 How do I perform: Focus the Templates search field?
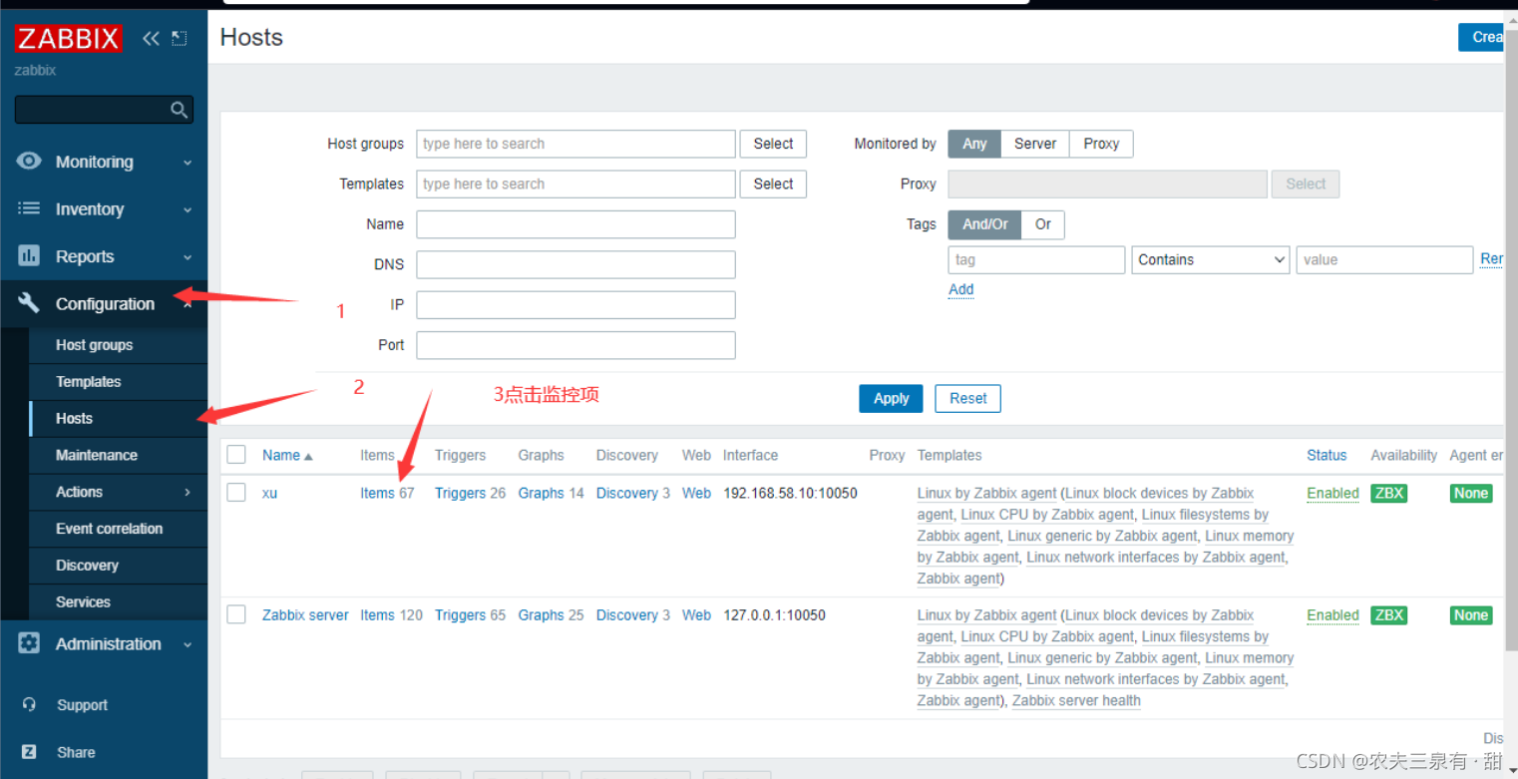pos(575,184)
